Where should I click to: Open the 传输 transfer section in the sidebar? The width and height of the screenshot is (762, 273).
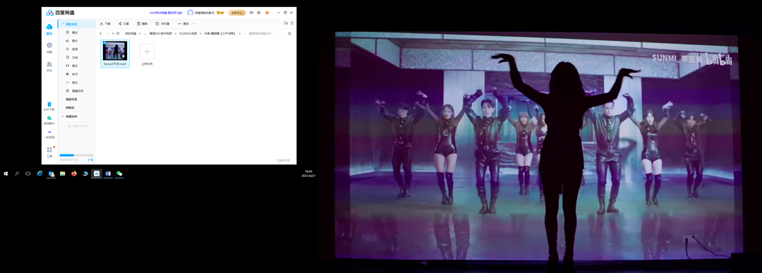[x=49, y=47]
